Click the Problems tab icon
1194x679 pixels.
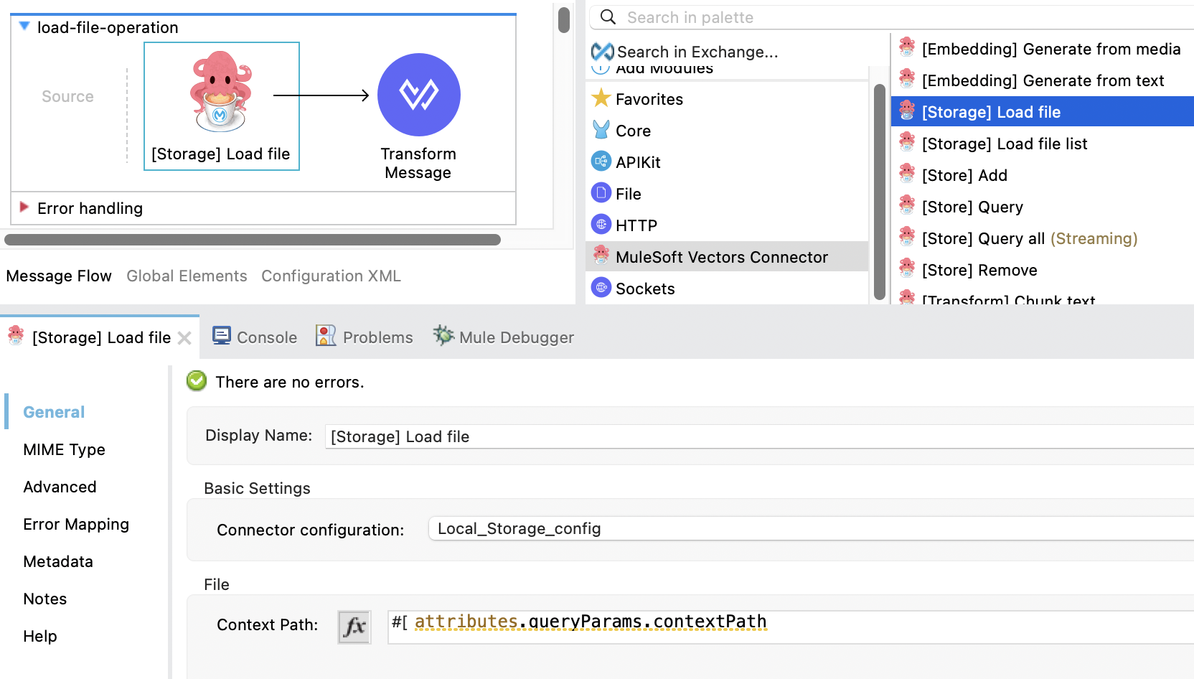point(326,335)
